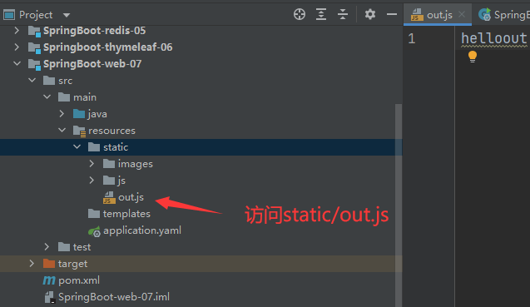Click the Project panel window icon
This screenshot has width=530, height=307.
pos(9,15)
